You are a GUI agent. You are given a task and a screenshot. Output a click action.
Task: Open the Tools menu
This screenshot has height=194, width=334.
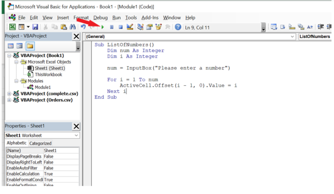click(131, 18)
